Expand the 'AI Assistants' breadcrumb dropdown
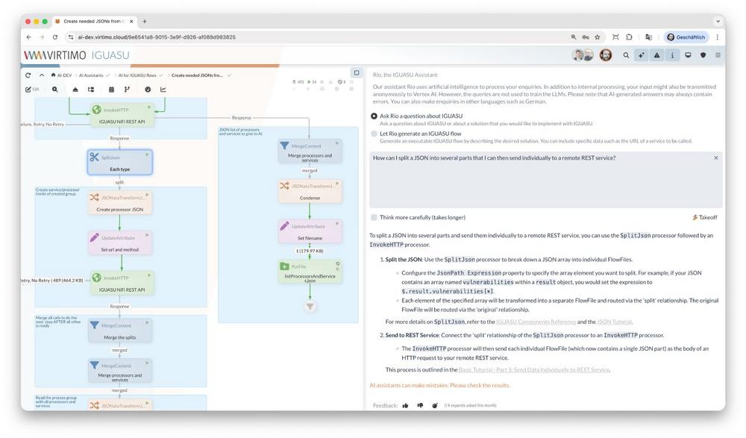Image resolution: width=746 pixels, height=438 pixels. [108, 75]
